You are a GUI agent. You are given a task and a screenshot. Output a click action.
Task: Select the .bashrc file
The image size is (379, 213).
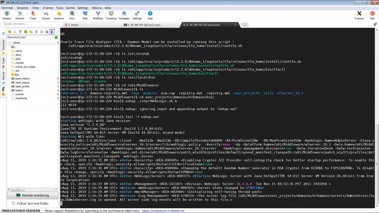[17, 91]
